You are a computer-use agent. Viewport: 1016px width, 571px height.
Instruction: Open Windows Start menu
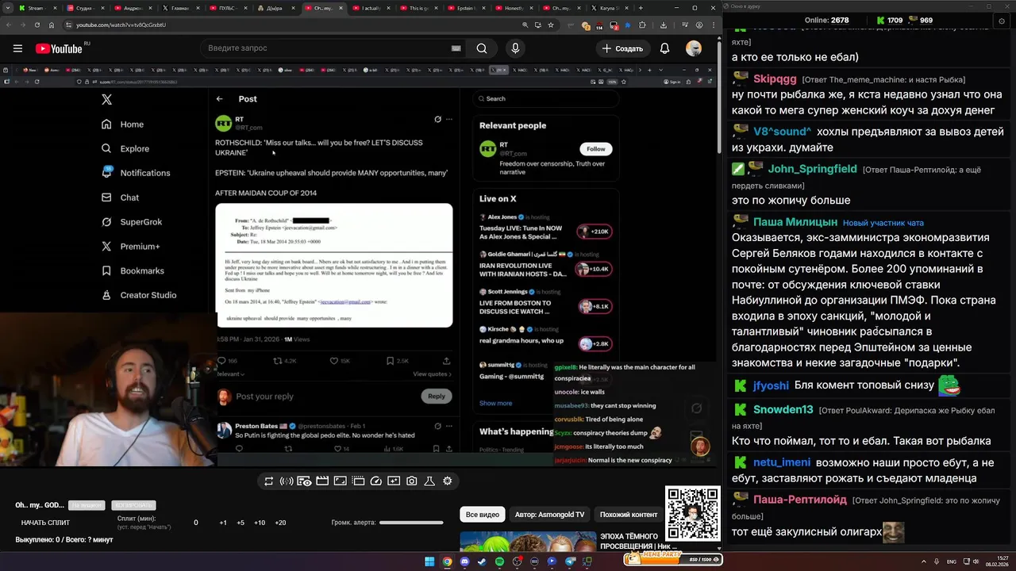[x=429, y=561]
